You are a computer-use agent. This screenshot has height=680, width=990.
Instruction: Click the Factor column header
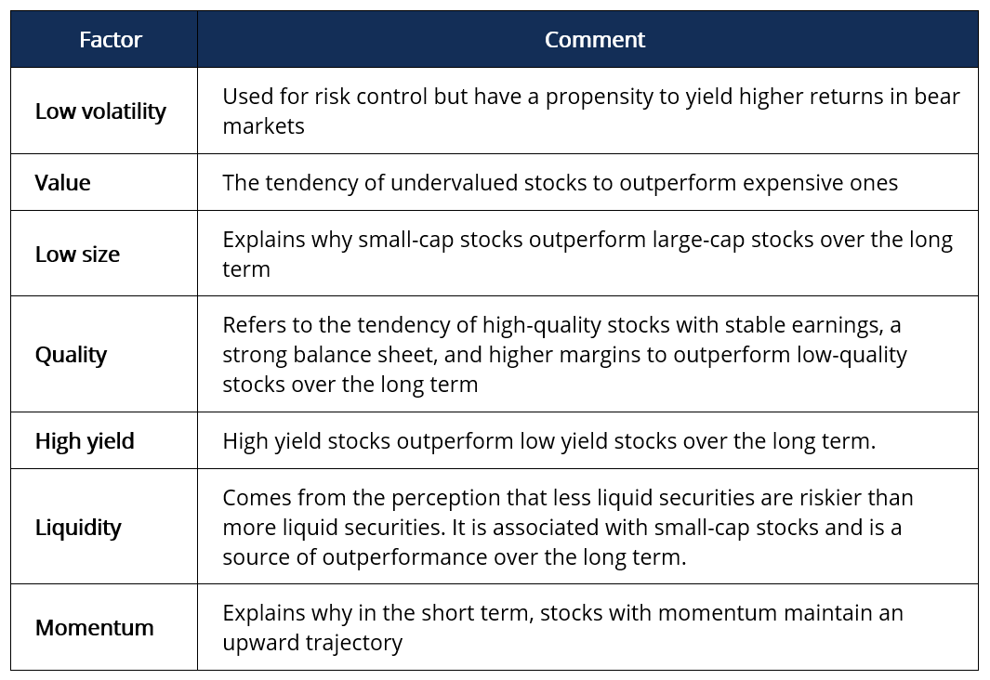(104, 39)
